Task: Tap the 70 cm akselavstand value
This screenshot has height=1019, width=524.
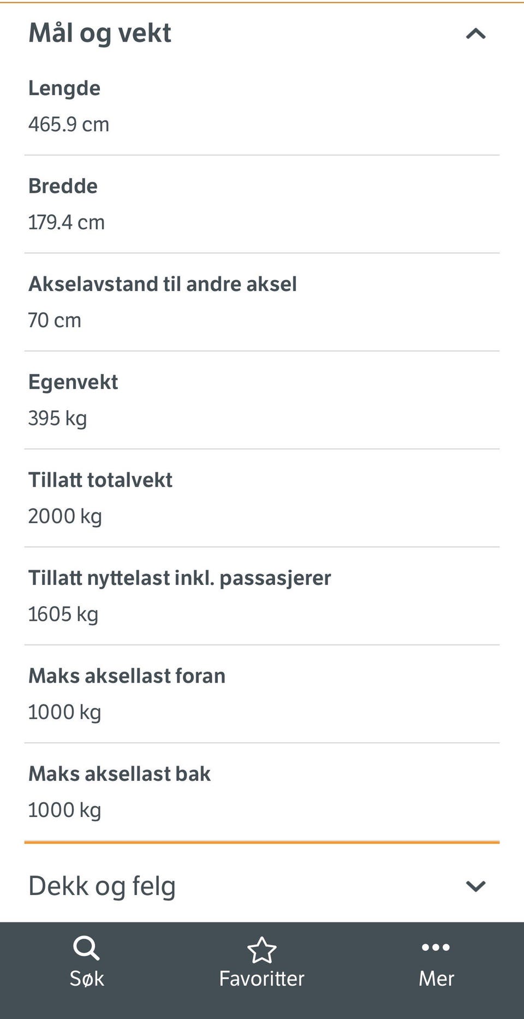Action: coord(55,321)
